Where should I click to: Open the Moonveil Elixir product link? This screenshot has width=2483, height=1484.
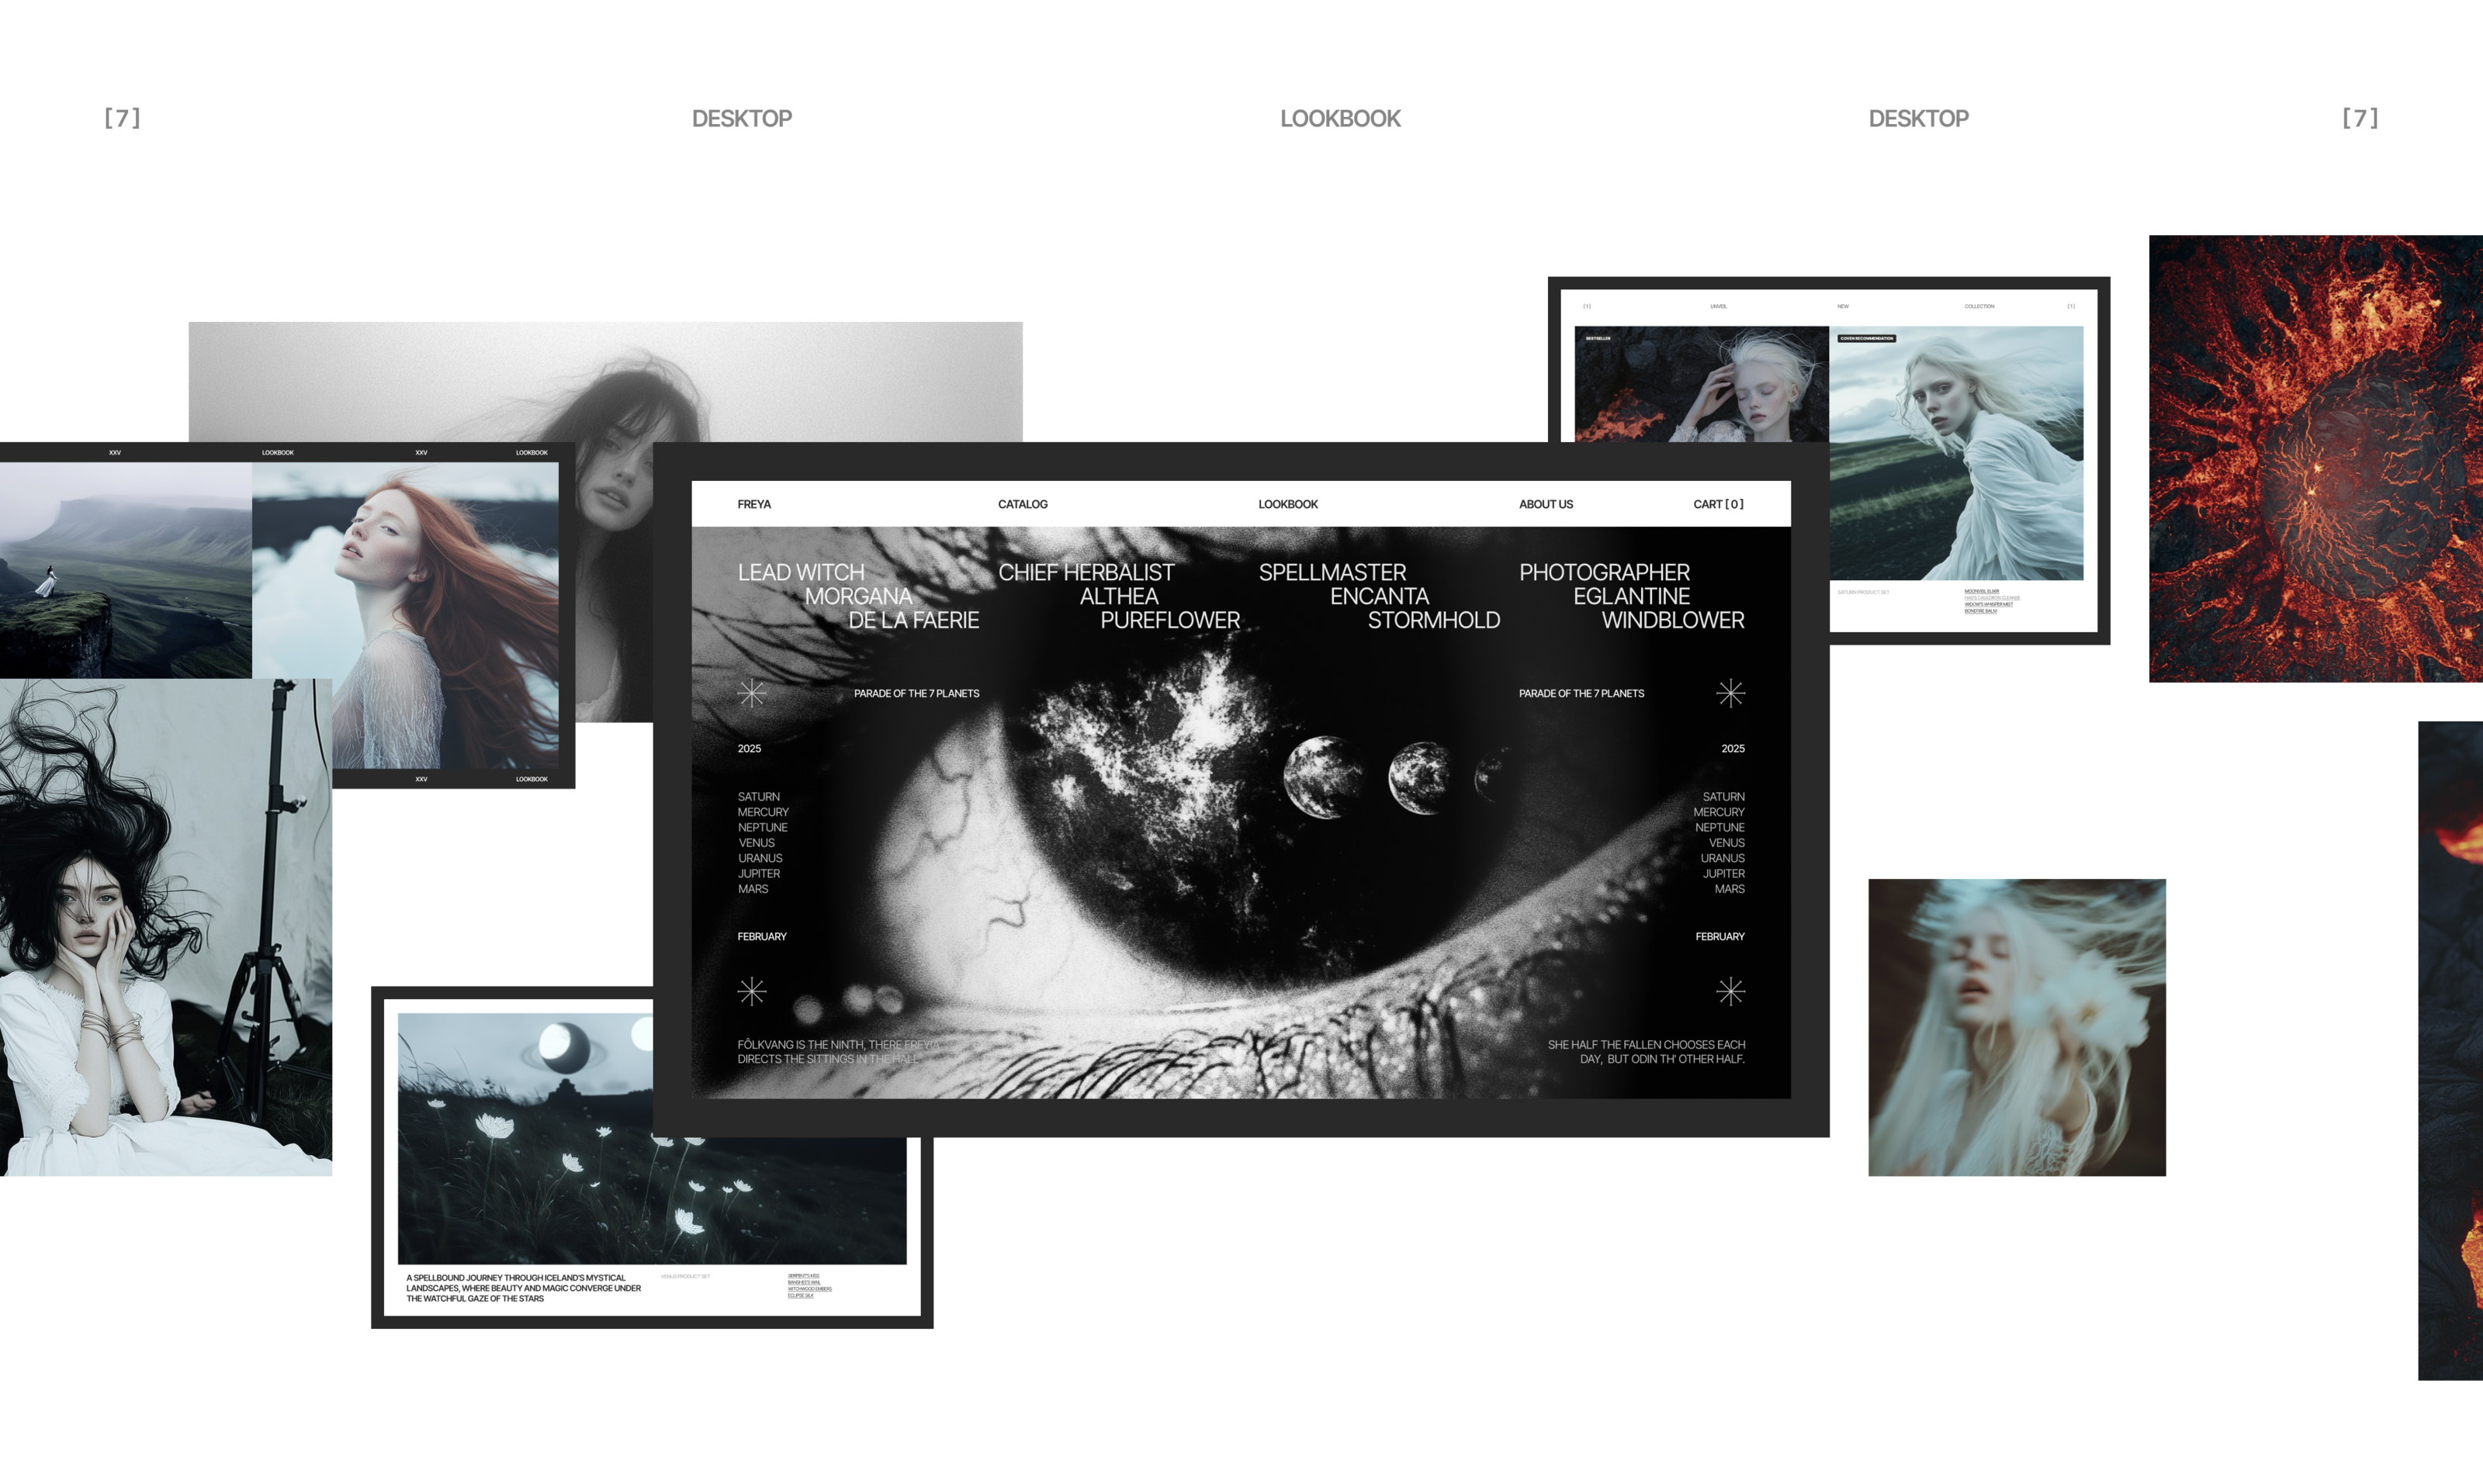tap(1981, 591)
